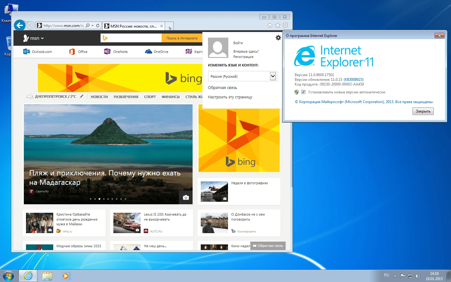This screenshot has height=282, width=451.
Task: Open Madagascar beach headline story
Action: click(105, 178)
